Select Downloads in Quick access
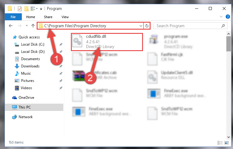The height and width of the screenshot is (149, 233). tap(30, 66)
